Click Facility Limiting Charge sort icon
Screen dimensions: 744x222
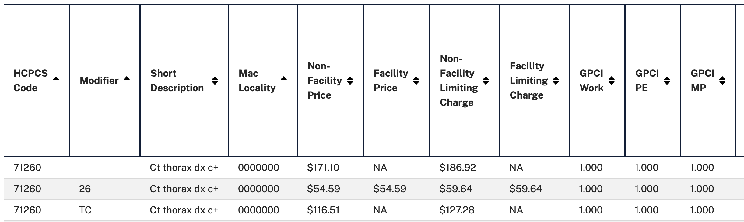click(556, 81)
